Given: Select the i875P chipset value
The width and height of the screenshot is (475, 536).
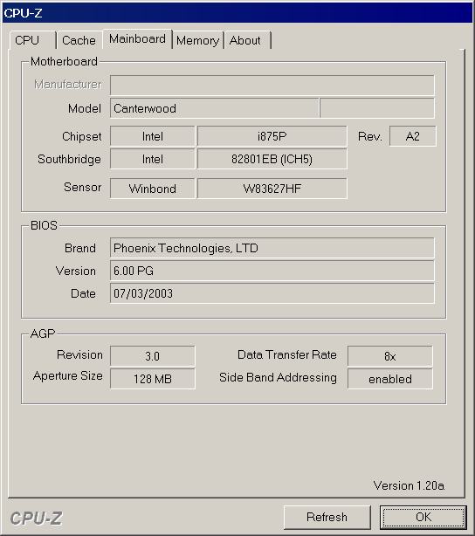Looking at the screenshot, I should pyautogui.click(x=272, y=136).
